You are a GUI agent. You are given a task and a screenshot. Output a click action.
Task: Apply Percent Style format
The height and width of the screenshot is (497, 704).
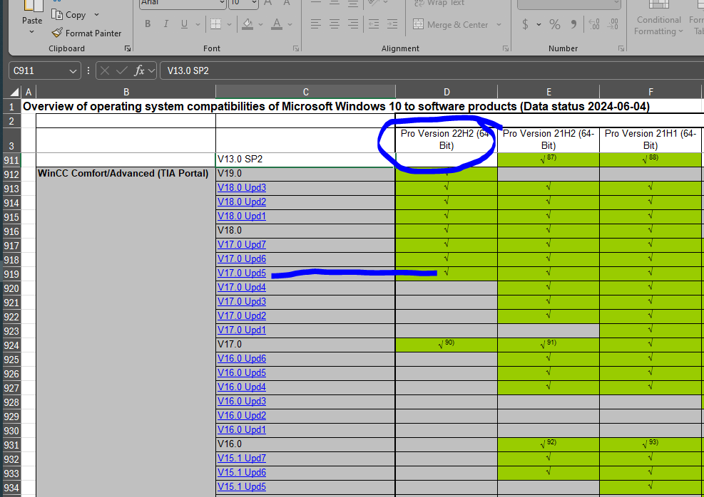coord(555,24)
